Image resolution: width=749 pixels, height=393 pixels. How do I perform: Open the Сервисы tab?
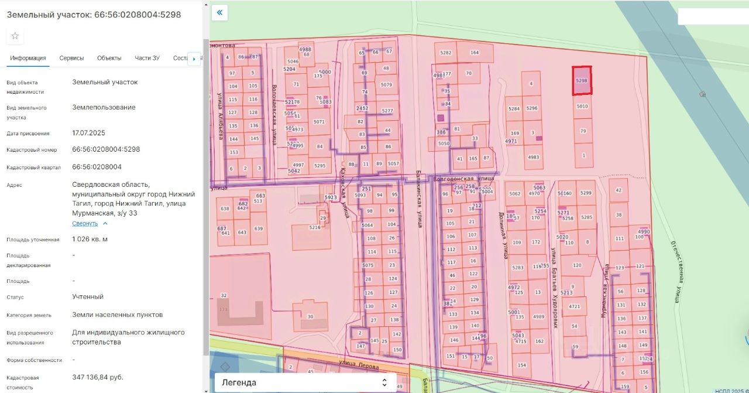pos(71,58)
